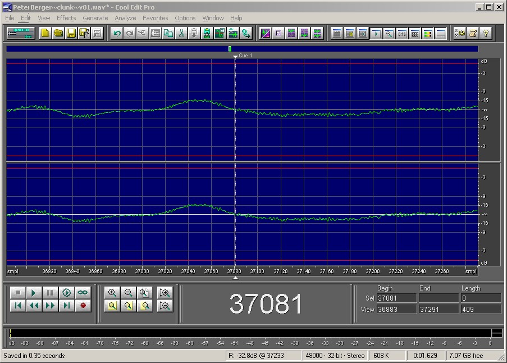Screen dimensions: 507x363
Task: Click the purple checkmark toolbar icon
Action: point(278,33)
